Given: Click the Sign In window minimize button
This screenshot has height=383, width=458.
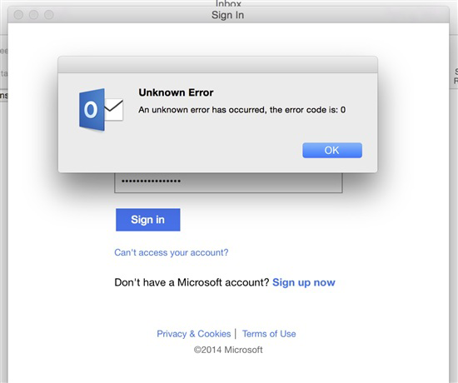Looking at the screenshot, I should point(33,15).
